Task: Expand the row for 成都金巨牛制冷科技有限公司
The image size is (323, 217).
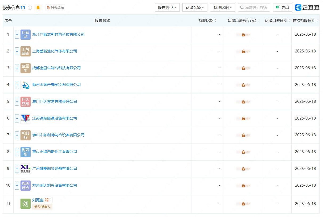Action: 17,68
